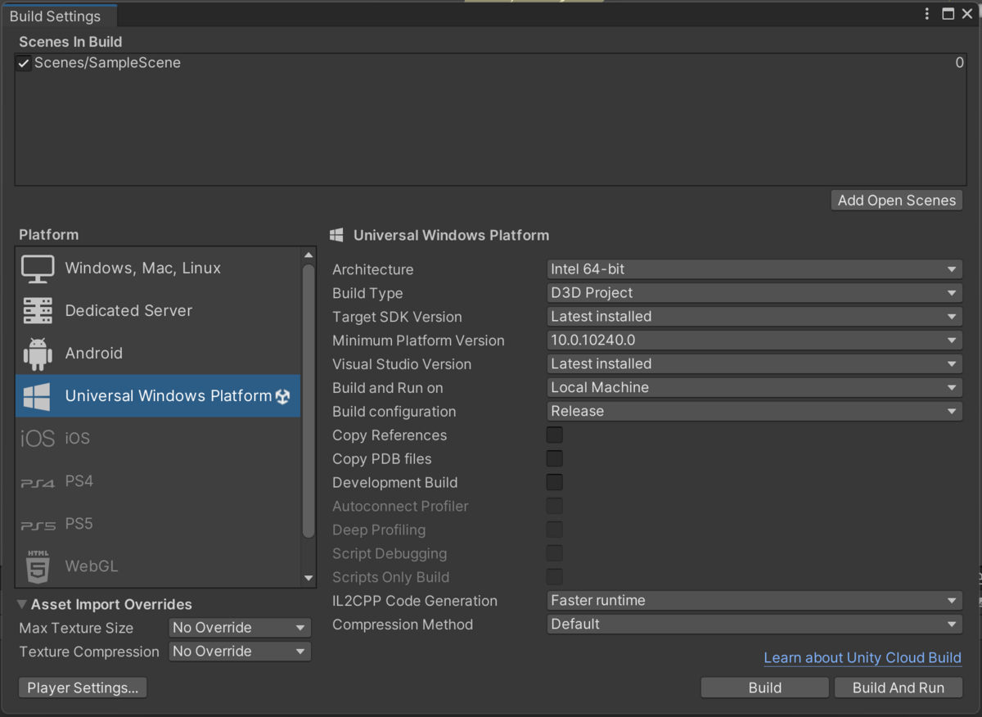Select the WebGL platform label

[92, 566]
